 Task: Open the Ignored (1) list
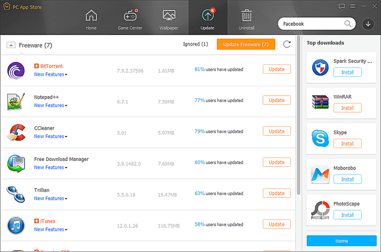[x=195, y=45]
